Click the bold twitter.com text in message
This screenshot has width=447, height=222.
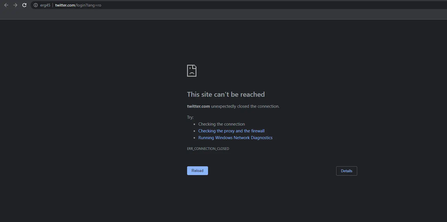198,106
